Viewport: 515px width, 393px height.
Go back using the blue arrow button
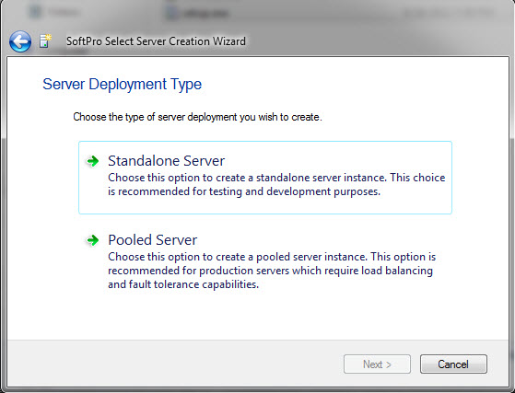pyautogui.click(x=20, y=41)
